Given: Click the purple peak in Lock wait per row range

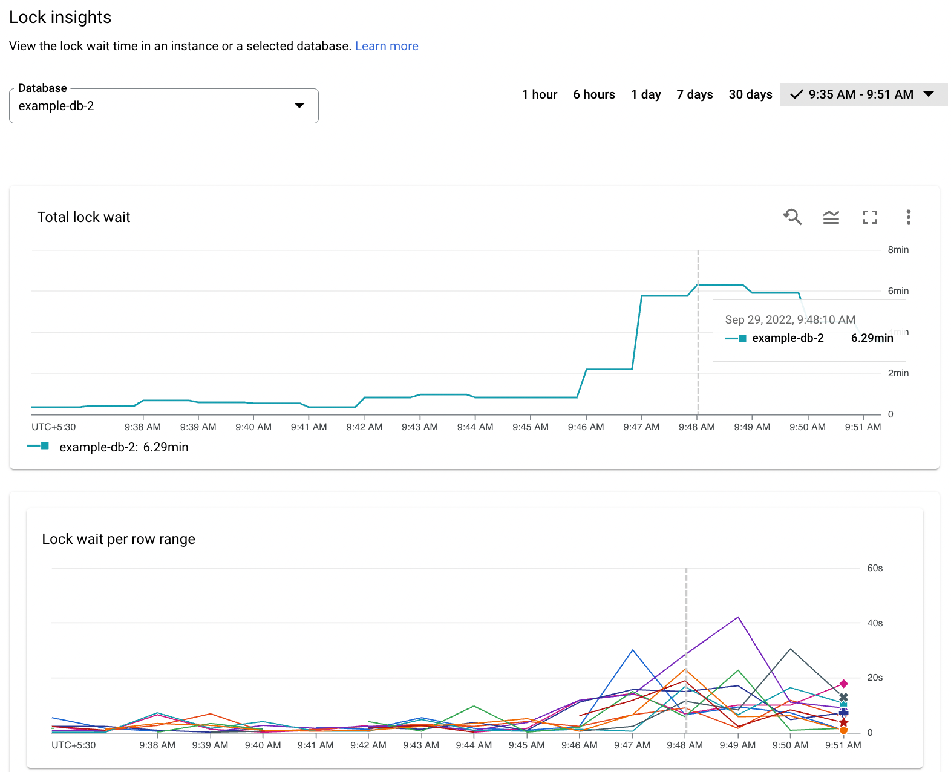Looking at the screenshot, I should click(738, 617).
